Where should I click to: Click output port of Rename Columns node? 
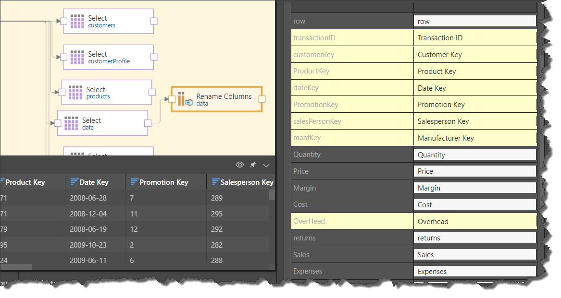(x=262, y=99)
